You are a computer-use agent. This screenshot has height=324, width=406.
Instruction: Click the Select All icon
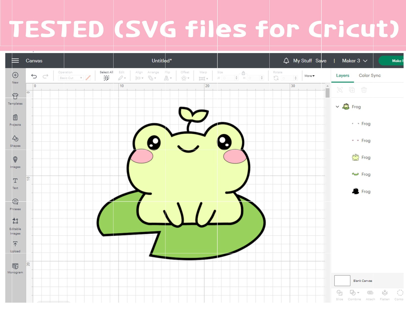tap(106, 78)
